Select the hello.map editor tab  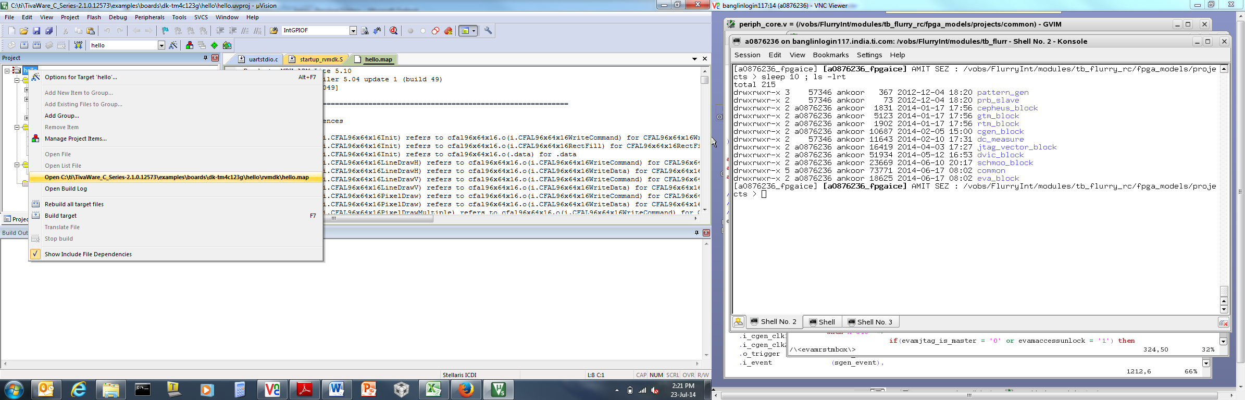coord(373,59)
